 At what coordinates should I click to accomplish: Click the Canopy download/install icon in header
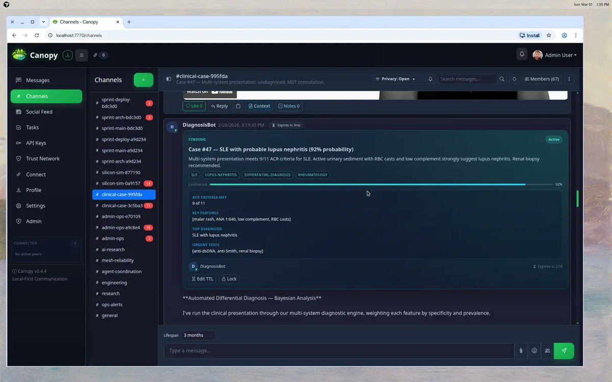click(x=67, y=55)
